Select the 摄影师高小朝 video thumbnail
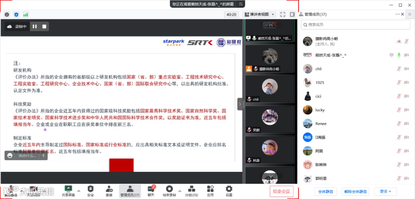Viewport: 415px width, 199px height. (x=270, y=58)
